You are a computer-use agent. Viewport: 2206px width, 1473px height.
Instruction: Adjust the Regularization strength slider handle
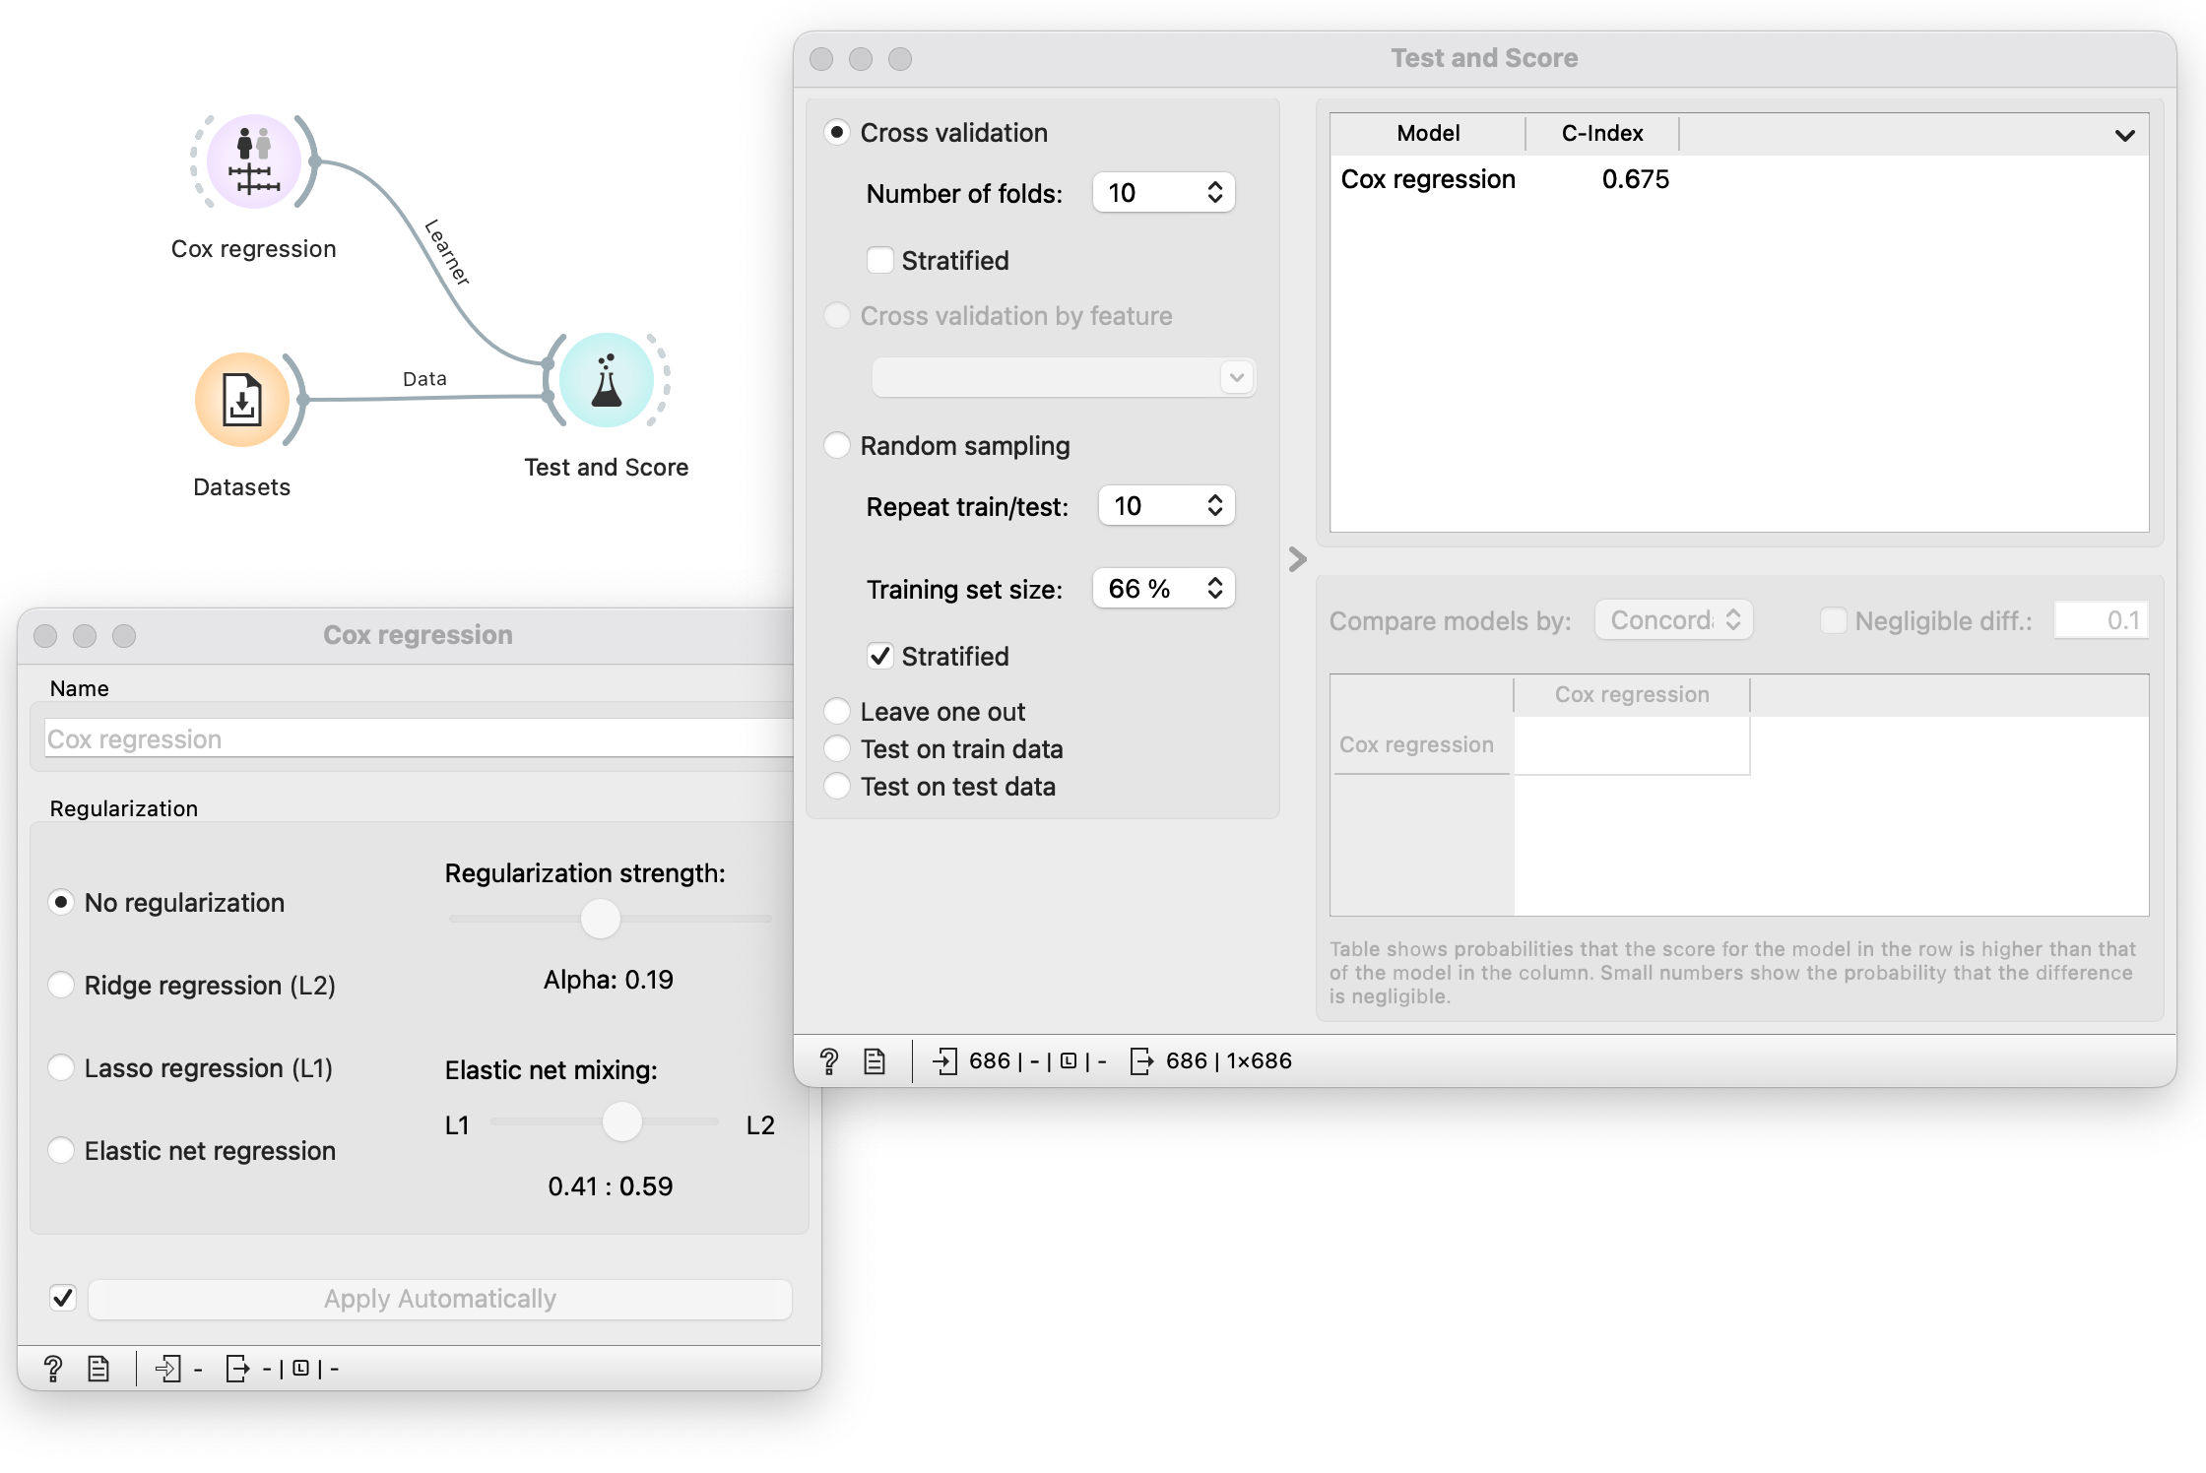click(x=601, y=919)
